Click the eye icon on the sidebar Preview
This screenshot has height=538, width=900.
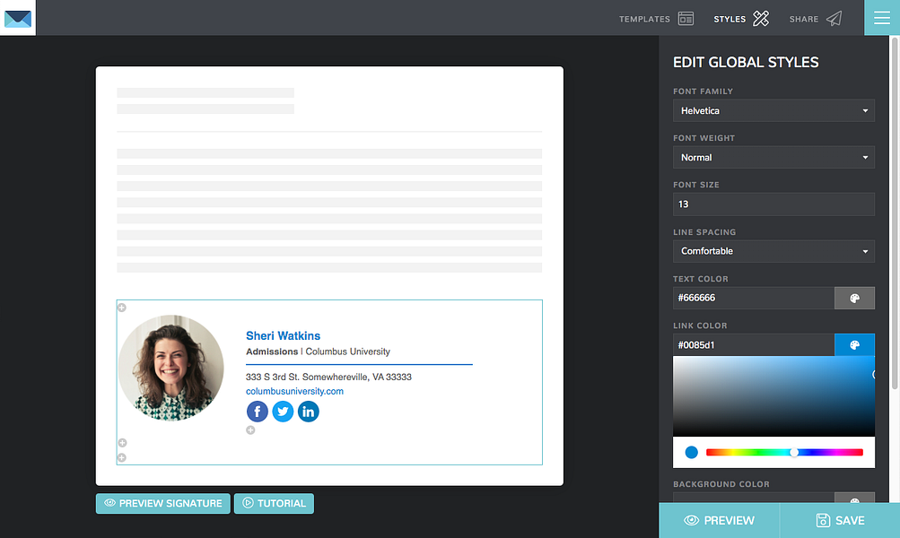pyautogui.click(x=692, y=520)
